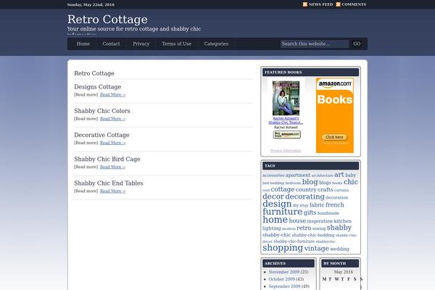Select the furniture tag

click(283, 212)
